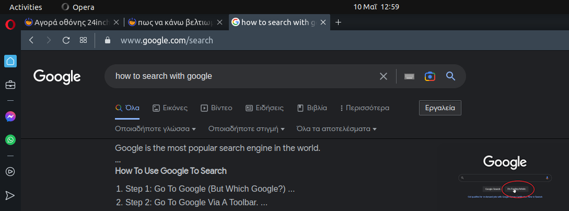Expand the Όλα τα αποτελέσματα filter
569x211 pixels.
point(336,128)
